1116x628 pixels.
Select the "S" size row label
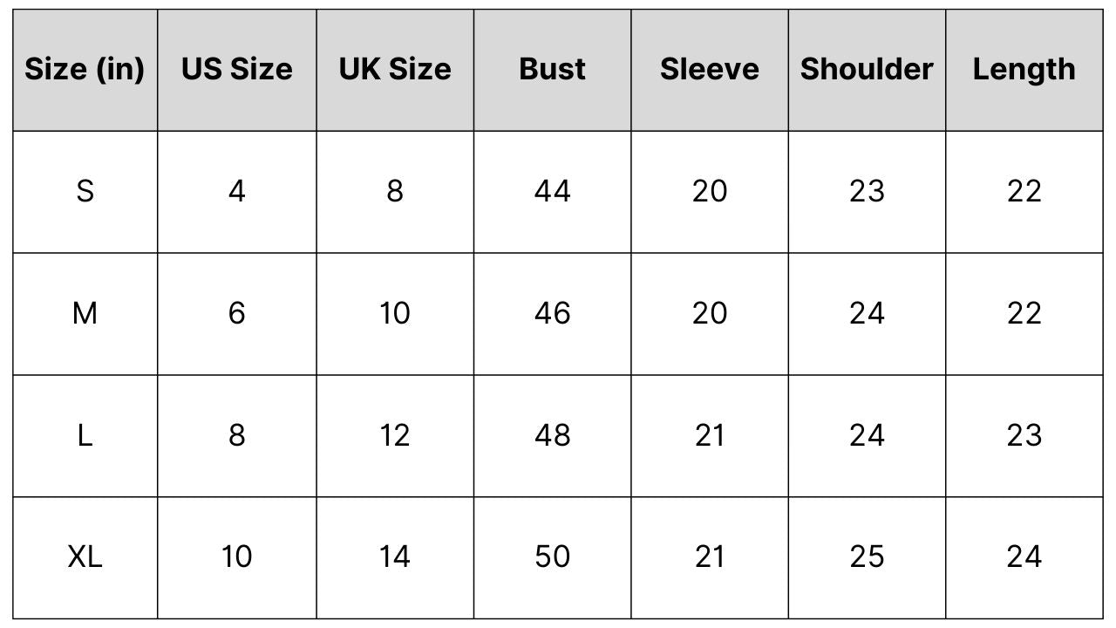click(x=85, y=191)
